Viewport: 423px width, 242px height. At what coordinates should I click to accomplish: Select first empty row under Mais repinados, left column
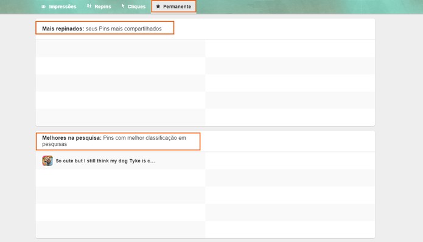(x=121, y=49)
